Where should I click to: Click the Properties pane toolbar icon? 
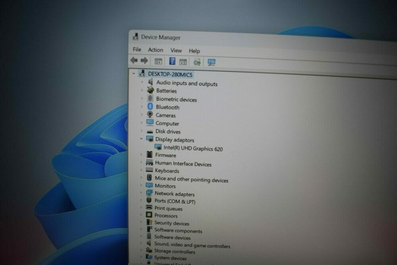[183, 62]
